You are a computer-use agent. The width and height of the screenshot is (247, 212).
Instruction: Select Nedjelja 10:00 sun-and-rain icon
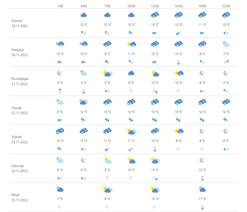point(131,44)
